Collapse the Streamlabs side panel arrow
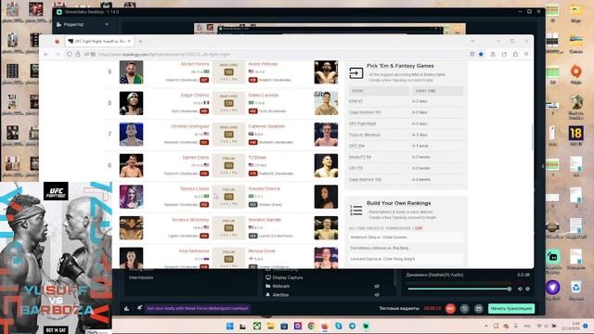This screenshot has height=334, width=594. [542, 166]
